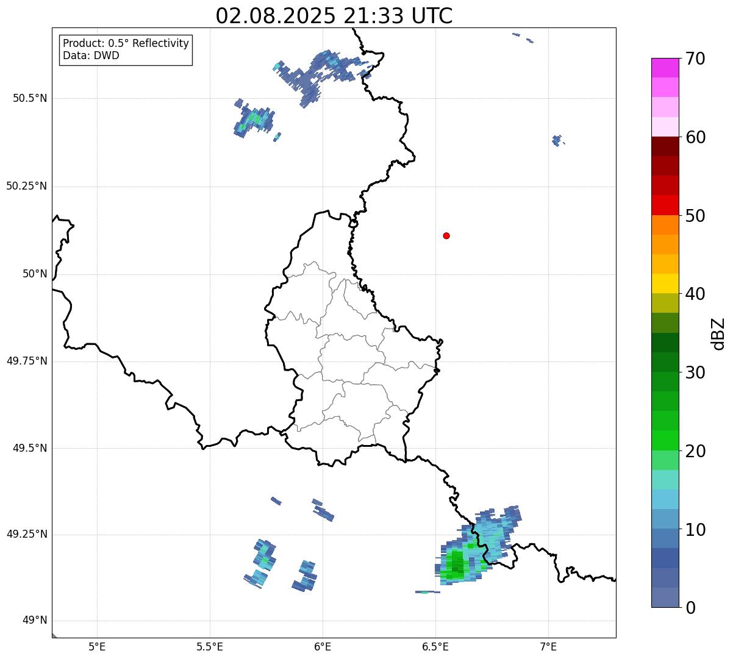Click the colorbar tick label 70
The height and width of the screenshot is (659, 733).
pos(695,59)
